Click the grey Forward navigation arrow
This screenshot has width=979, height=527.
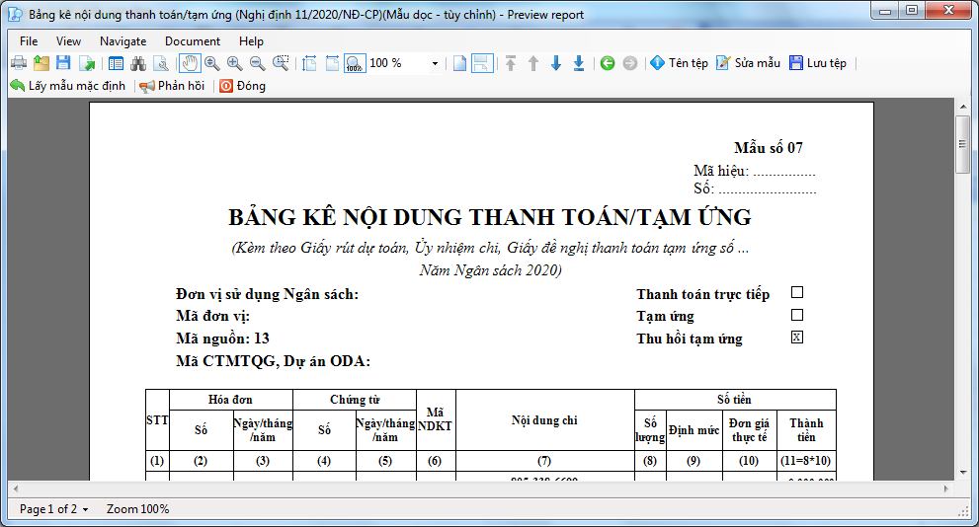tap(630, 63)
